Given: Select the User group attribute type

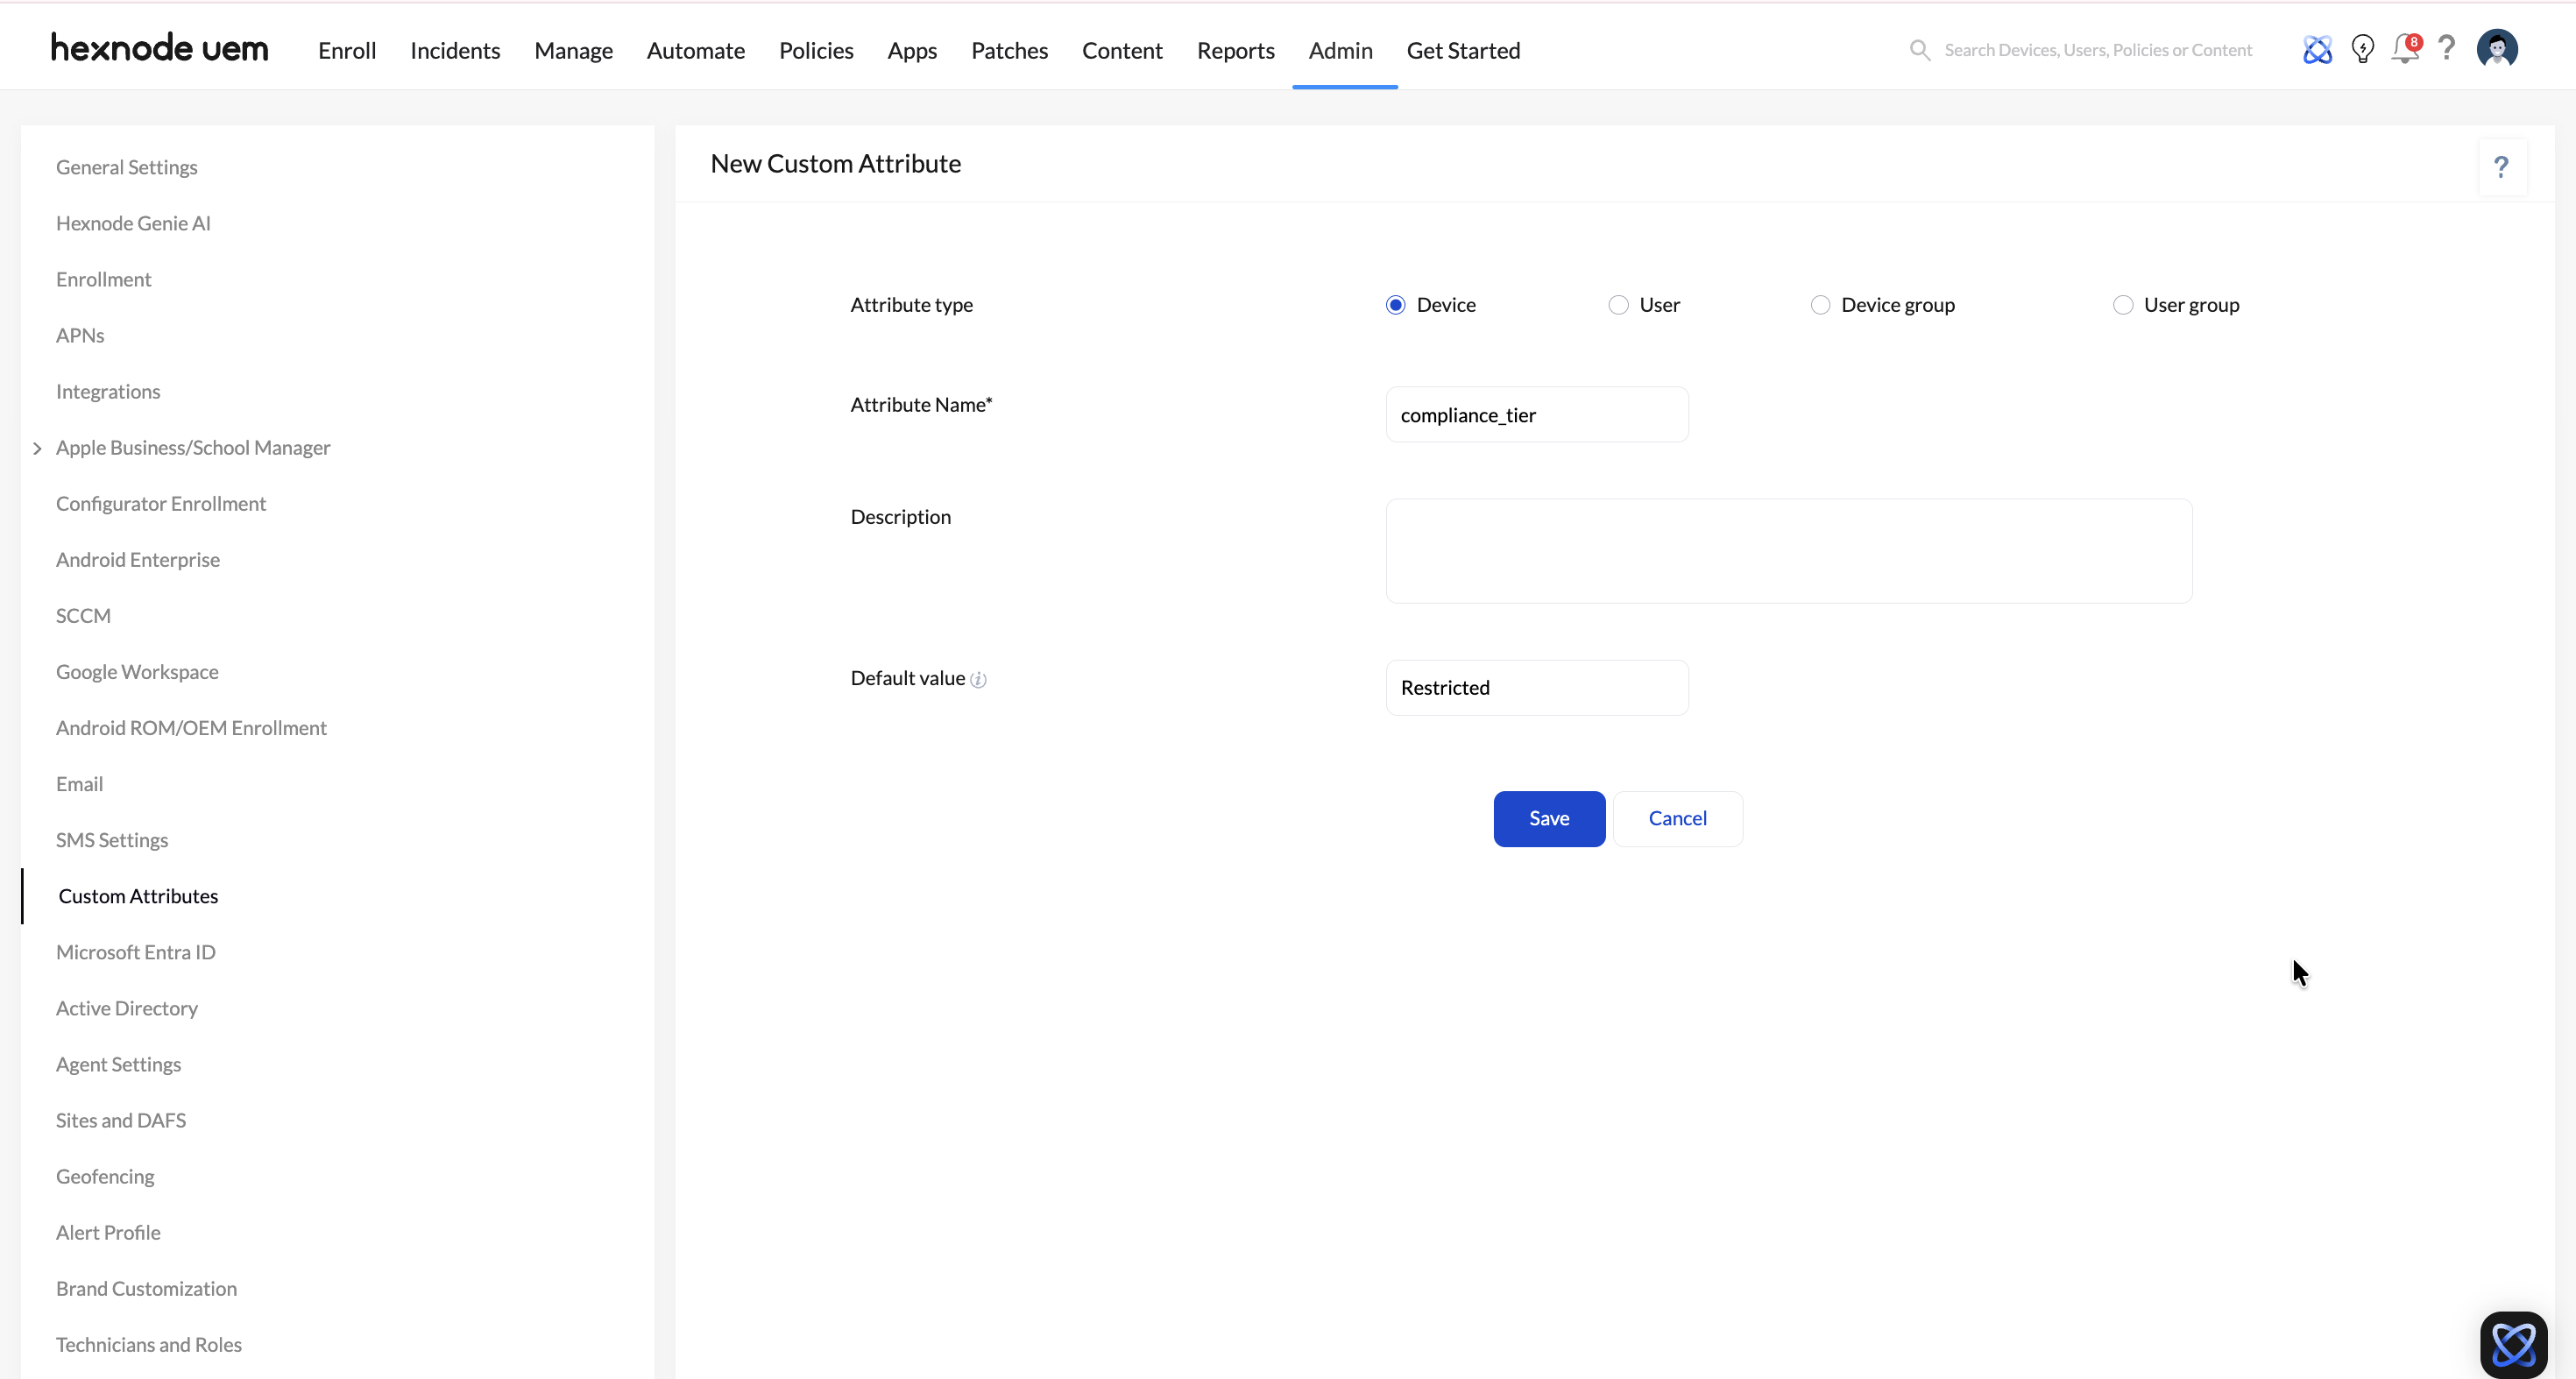Looking at the screenshot, I should (x=2122, y=305).
